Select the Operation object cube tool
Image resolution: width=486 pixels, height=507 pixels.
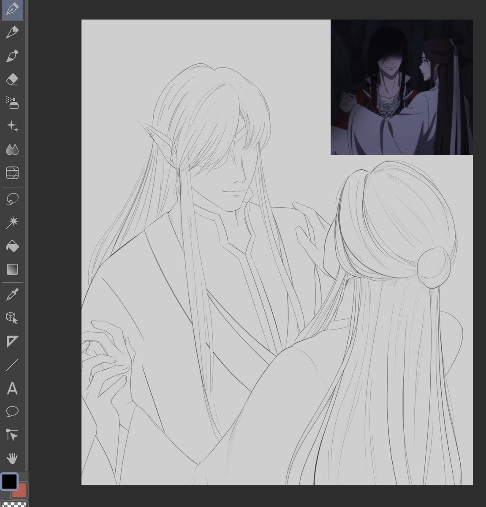(x=12, y=318)
